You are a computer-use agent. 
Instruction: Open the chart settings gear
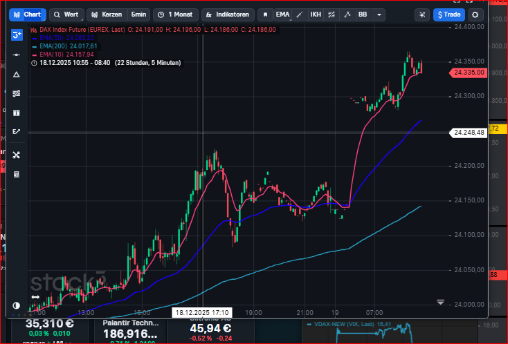(x=475, y=15)
